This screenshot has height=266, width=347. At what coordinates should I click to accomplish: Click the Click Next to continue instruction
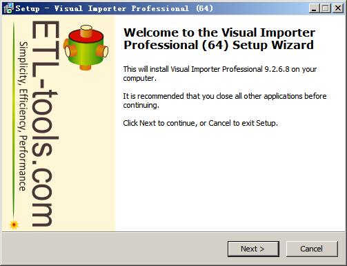click(200, 123)
